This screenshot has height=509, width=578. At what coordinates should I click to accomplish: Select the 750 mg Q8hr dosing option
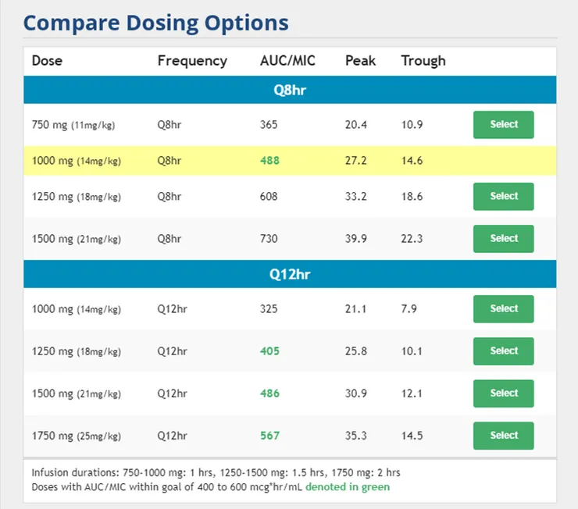(x=503, y=125)
